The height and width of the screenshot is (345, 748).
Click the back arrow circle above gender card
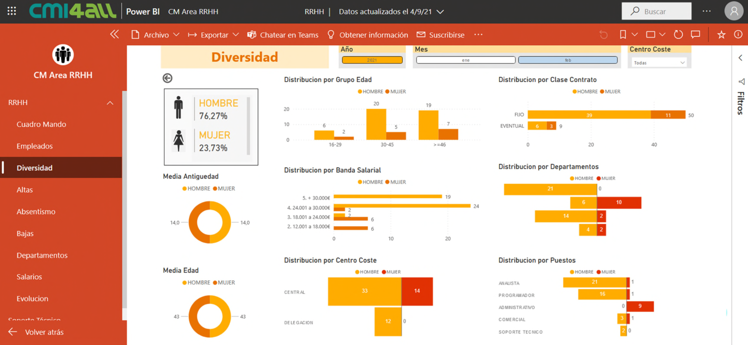pyautogui.click(x=167, y=78)
